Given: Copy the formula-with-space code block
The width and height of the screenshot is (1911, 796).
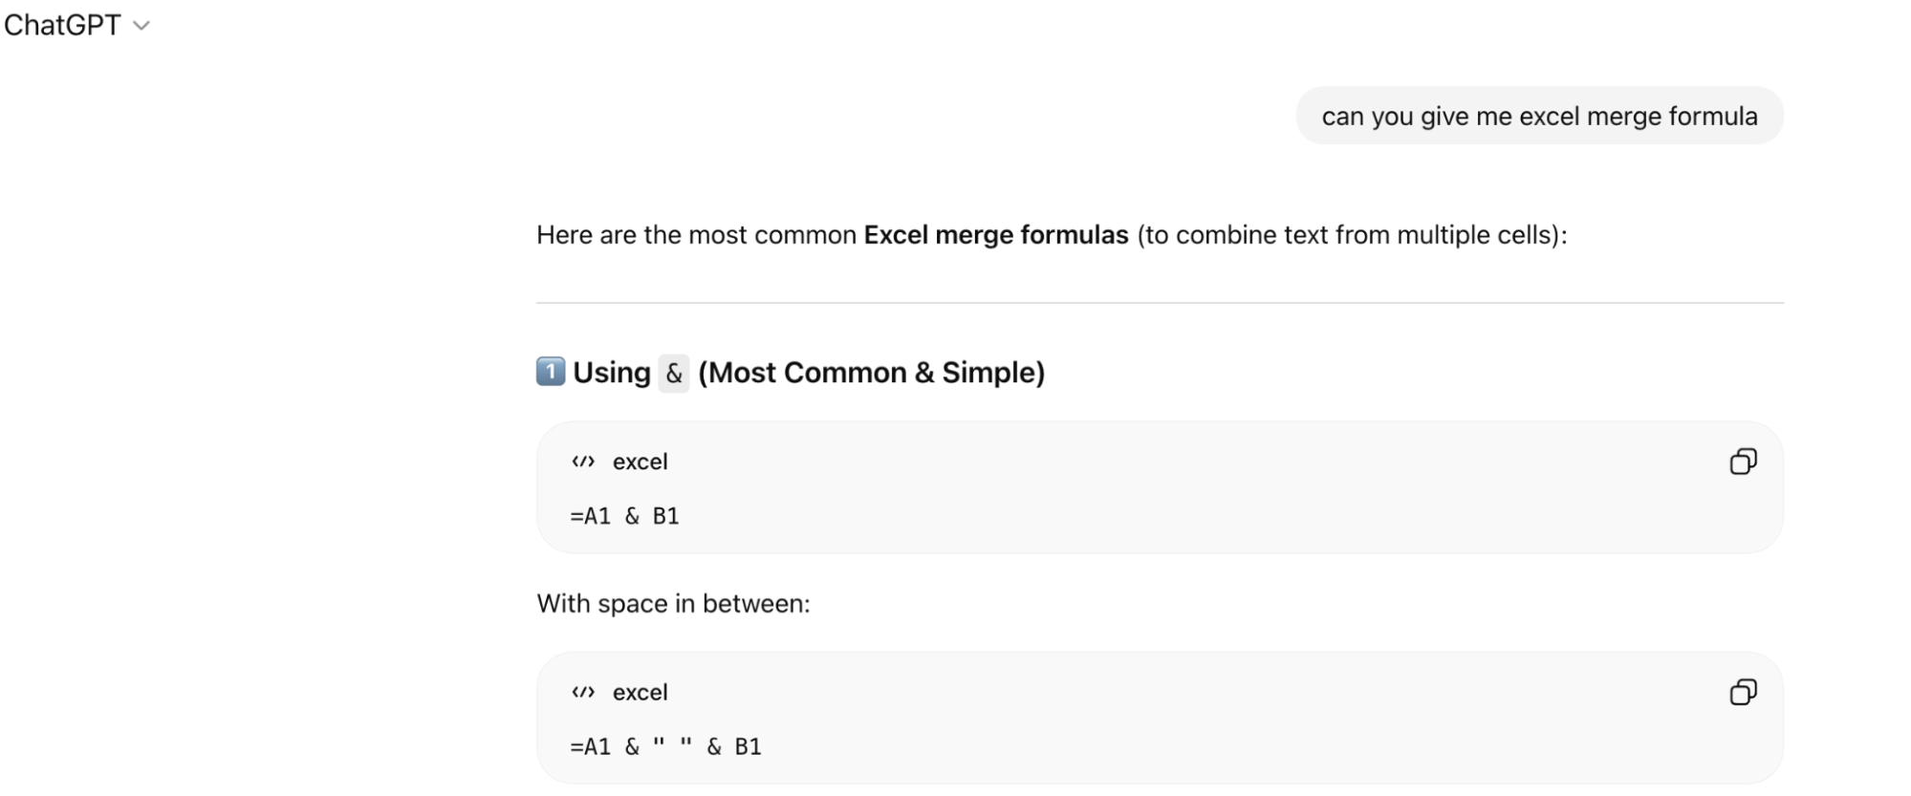Looking at the screenshot, I should (x=1743, y=692).
